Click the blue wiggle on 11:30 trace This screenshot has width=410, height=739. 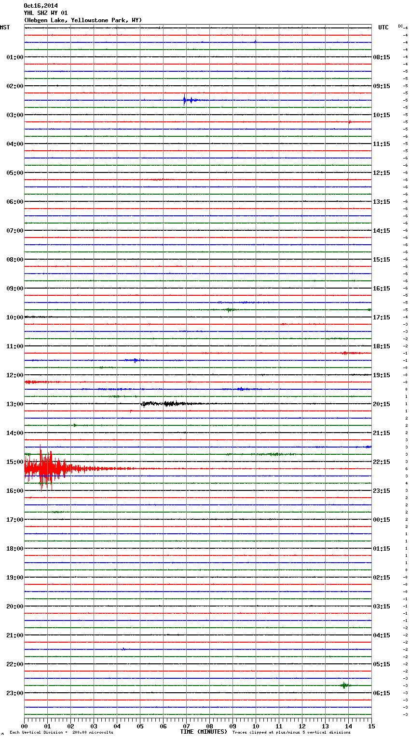(x=134, y=360)
